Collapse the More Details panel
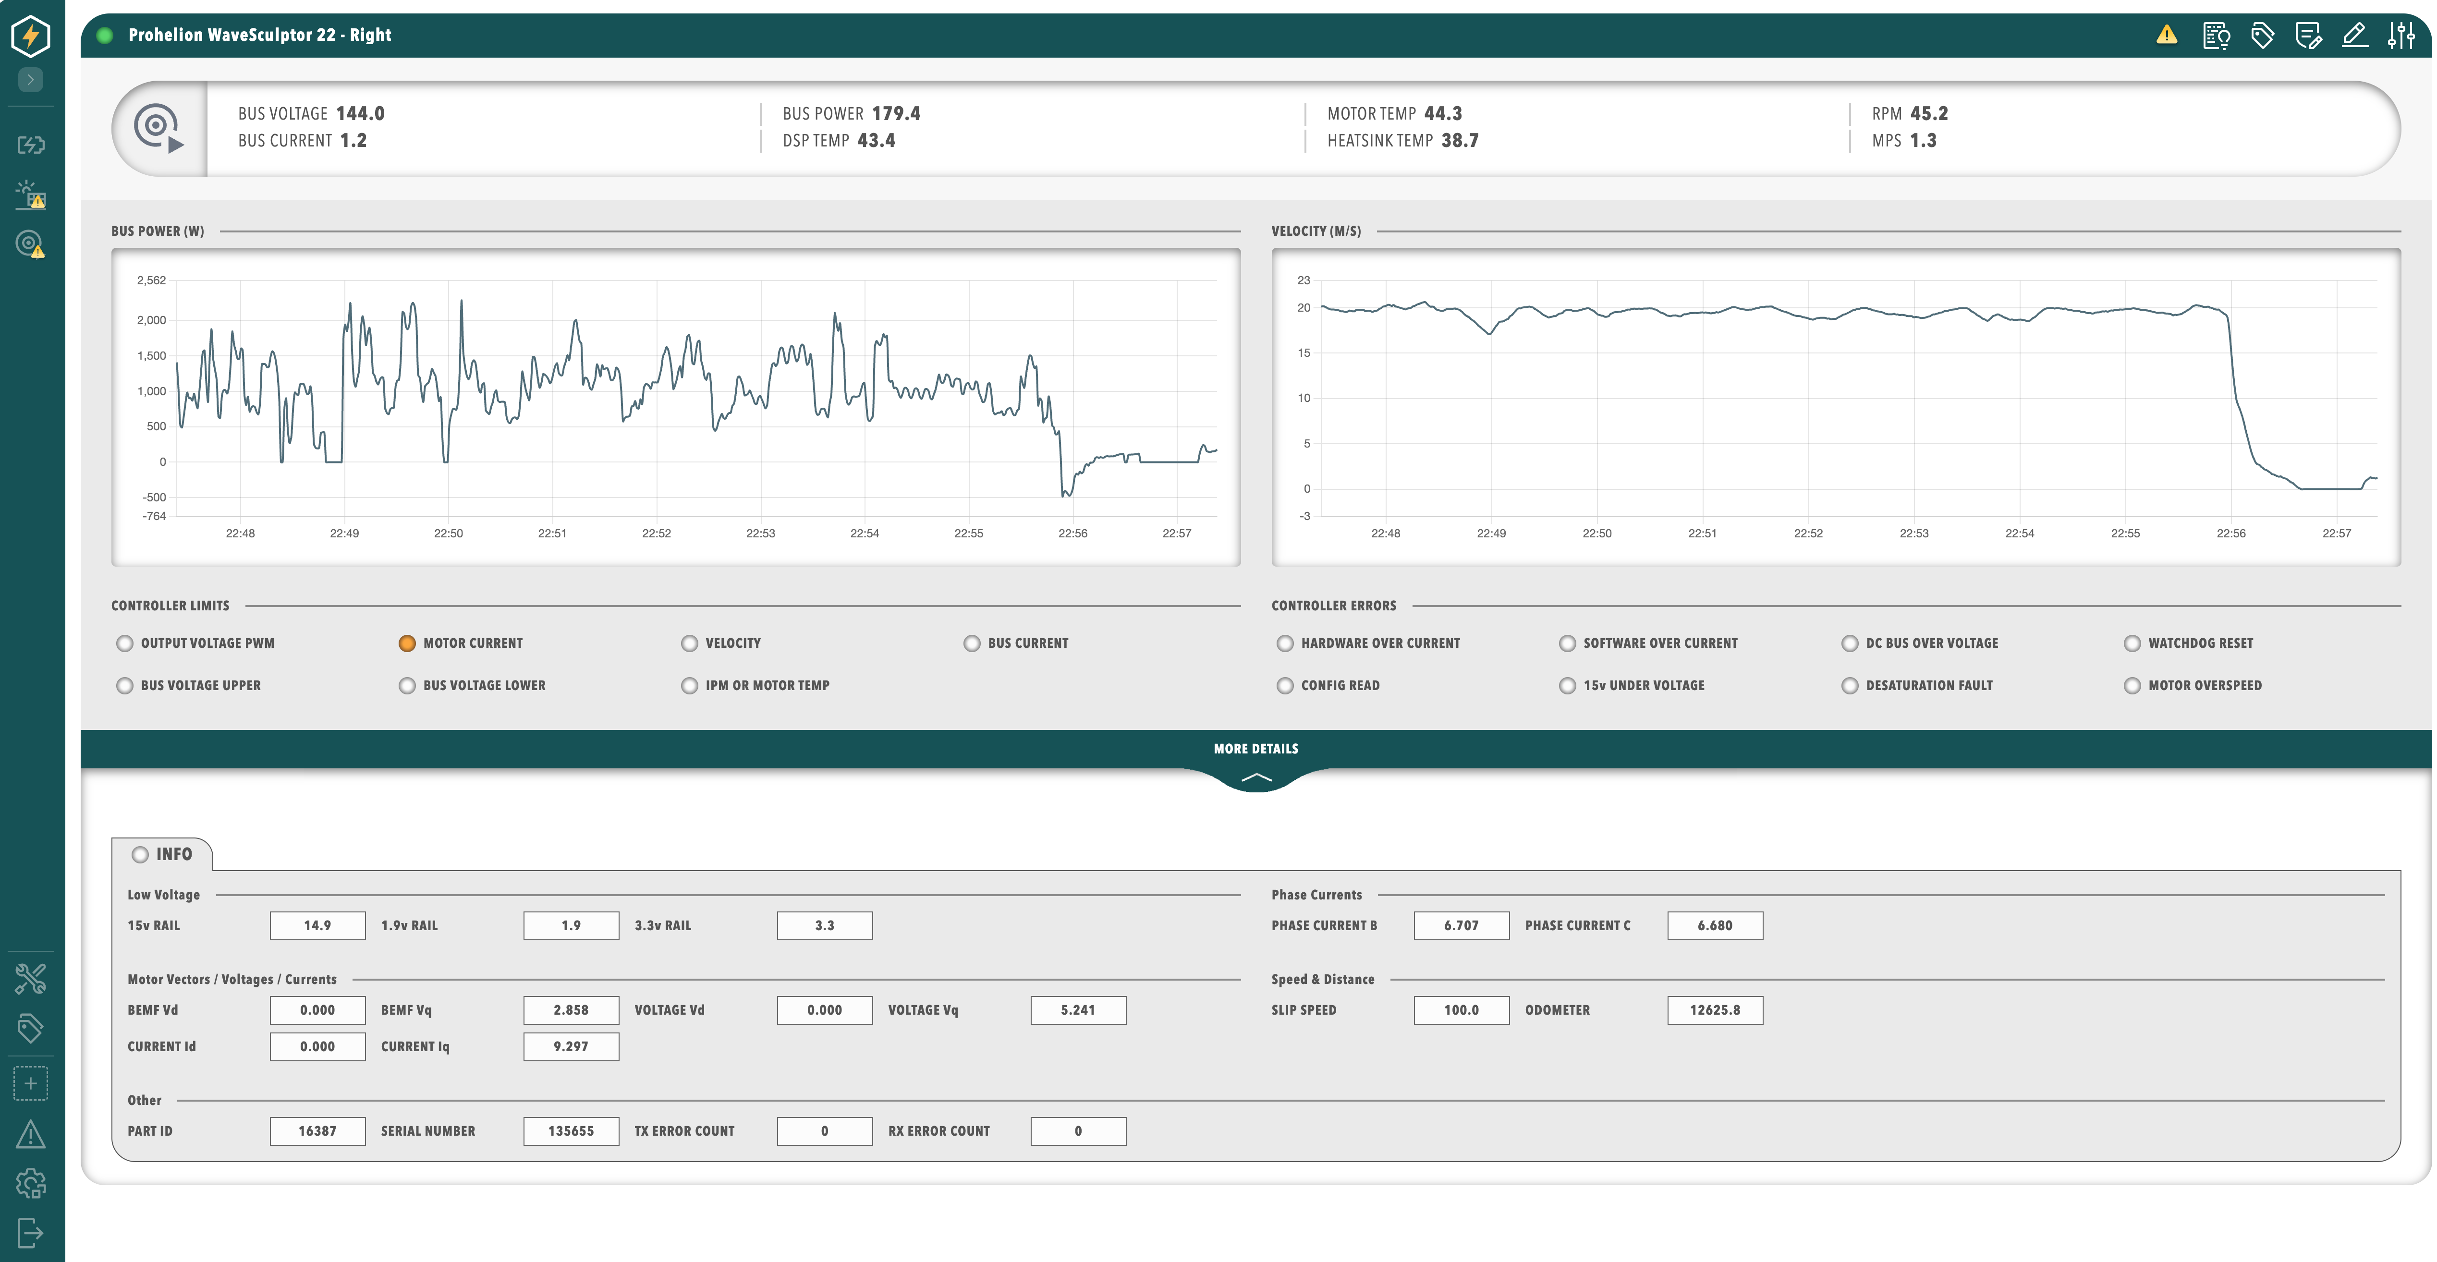This screenshot has width=2437, height=1262. tap(1255, 748)
